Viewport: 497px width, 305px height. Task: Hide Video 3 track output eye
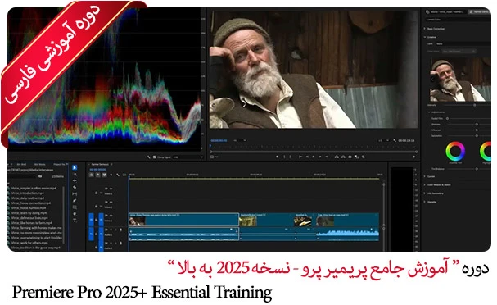click(111, 189)
